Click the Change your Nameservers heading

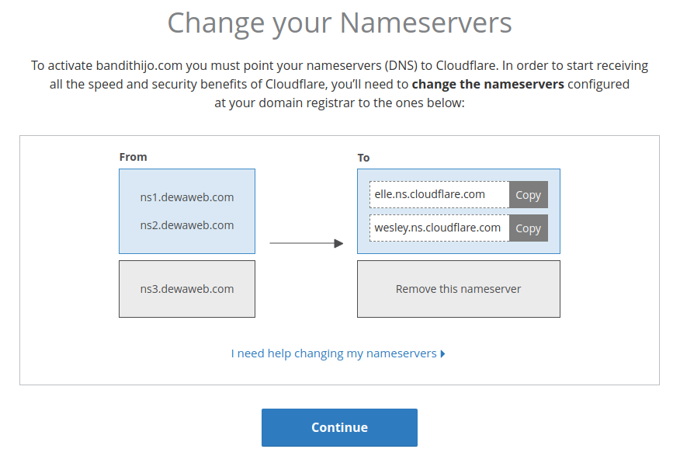pyautogui.click(x=339, y=23)
